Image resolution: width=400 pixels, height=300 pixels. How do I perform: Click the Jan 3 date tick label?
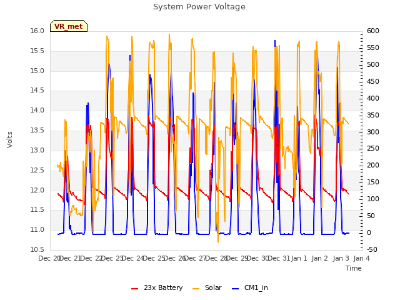(x=341, y=258)
